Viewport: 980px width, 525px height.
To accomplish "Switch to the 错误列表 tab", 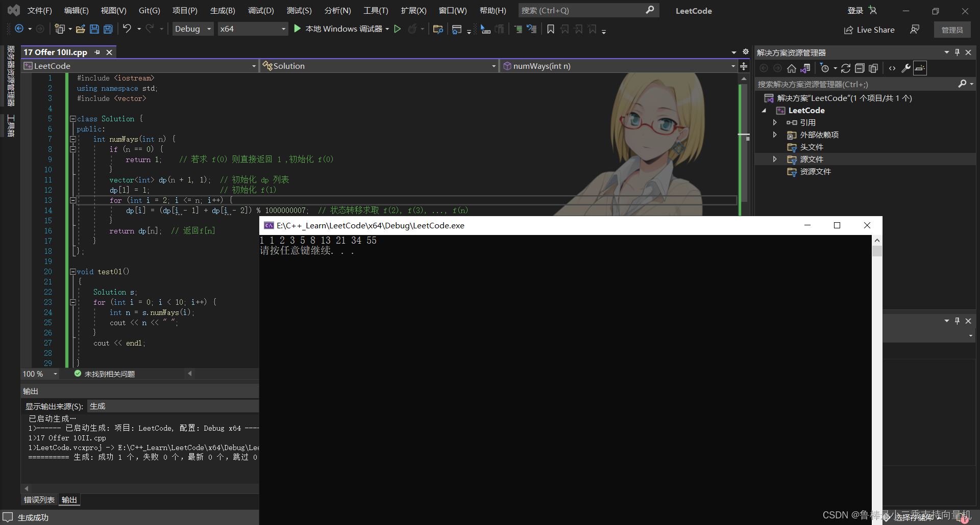I will click(39, 500).
